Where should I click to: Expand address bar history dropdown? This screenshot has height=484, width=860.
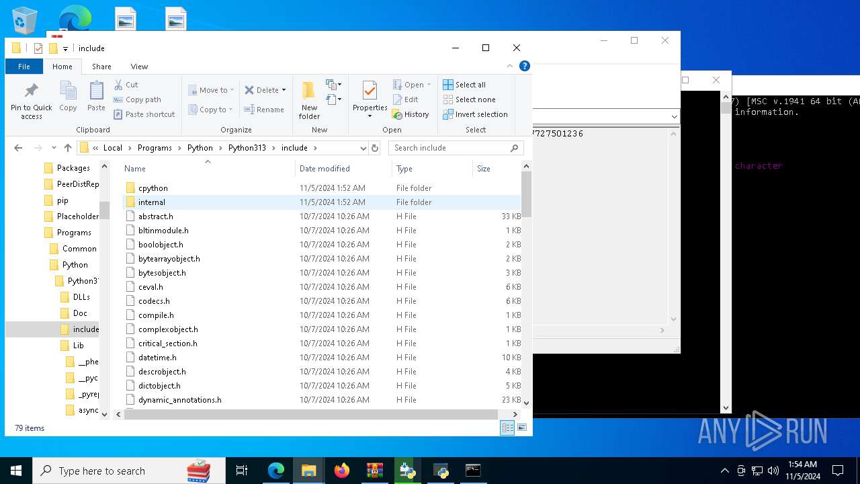point(363,148)
